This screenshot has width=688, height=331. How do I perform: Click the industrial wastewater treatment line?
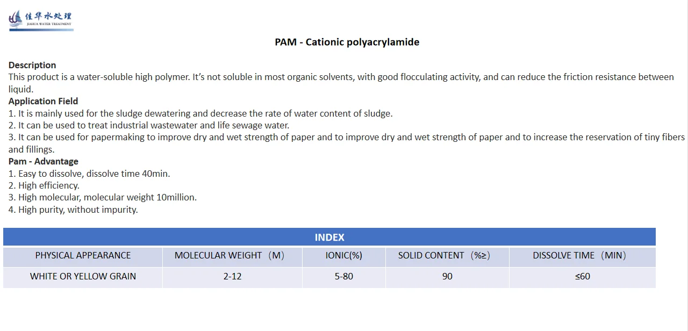pyautogui.click(x=149, y=125)
